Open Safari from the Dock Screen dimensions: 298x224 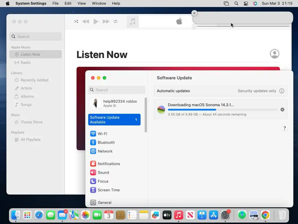[39, 215]
